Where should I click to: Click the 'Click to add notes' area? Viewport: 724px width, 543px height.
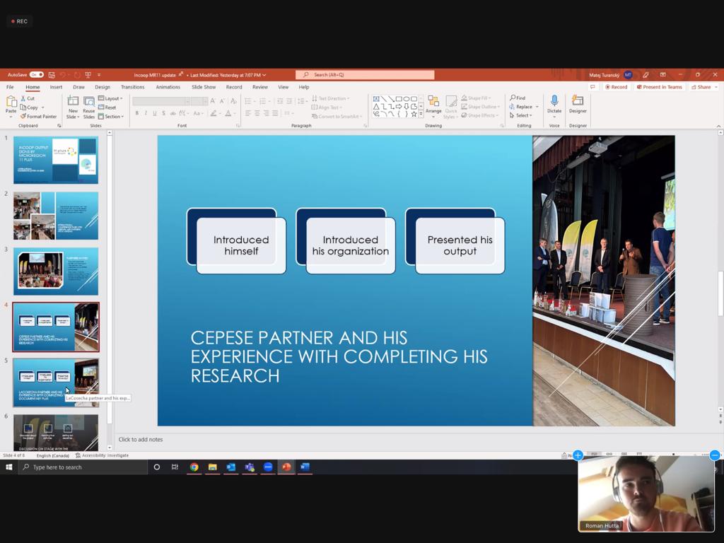tap(141, 440)
